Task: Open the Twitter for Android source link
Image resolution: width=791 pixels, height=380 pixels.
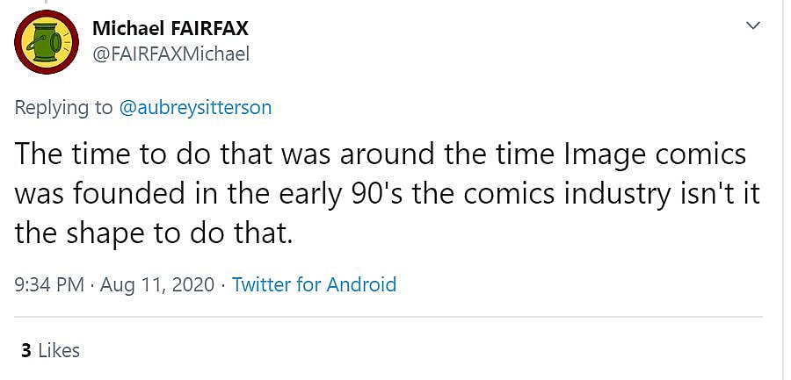Action: (x=314, y=284)
